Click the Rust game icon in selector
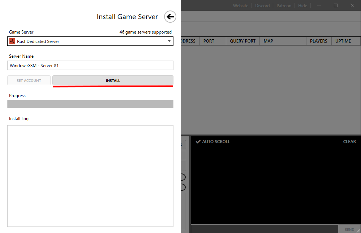This screenshot has height=233, width=361. coord(12,41)
